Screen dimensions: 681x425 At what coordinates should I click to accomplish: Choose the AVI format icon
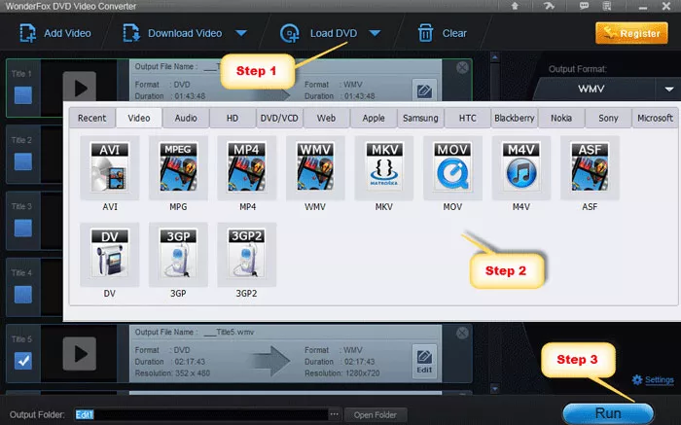[109, 167]
